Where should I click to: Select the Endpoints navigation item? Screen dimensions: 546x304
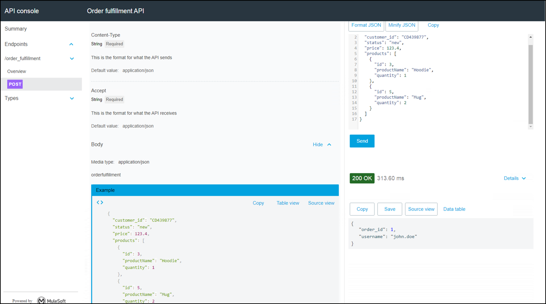pyautogui.click(x=16, y=44)
